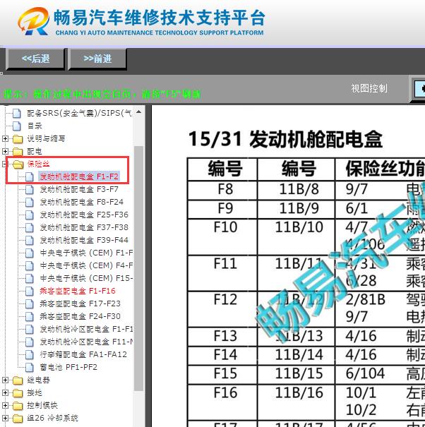Click table cell 6/1

tap(357, 209)
